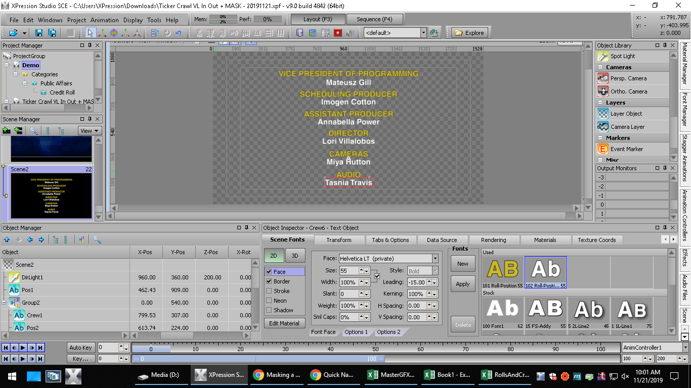Click the Auto Key button
691x388 pixels.
pos(81,348)
